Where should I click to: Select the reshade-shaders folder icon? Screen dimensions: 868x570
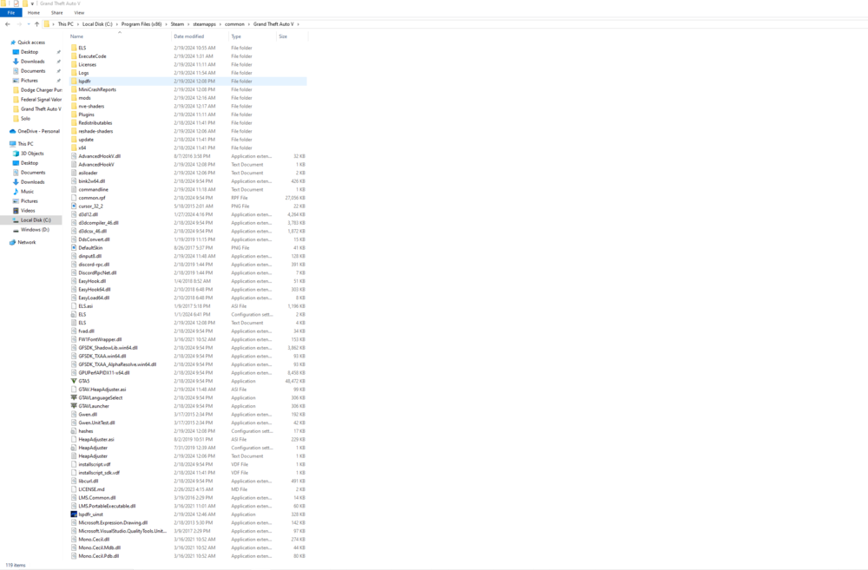[74, 131]
